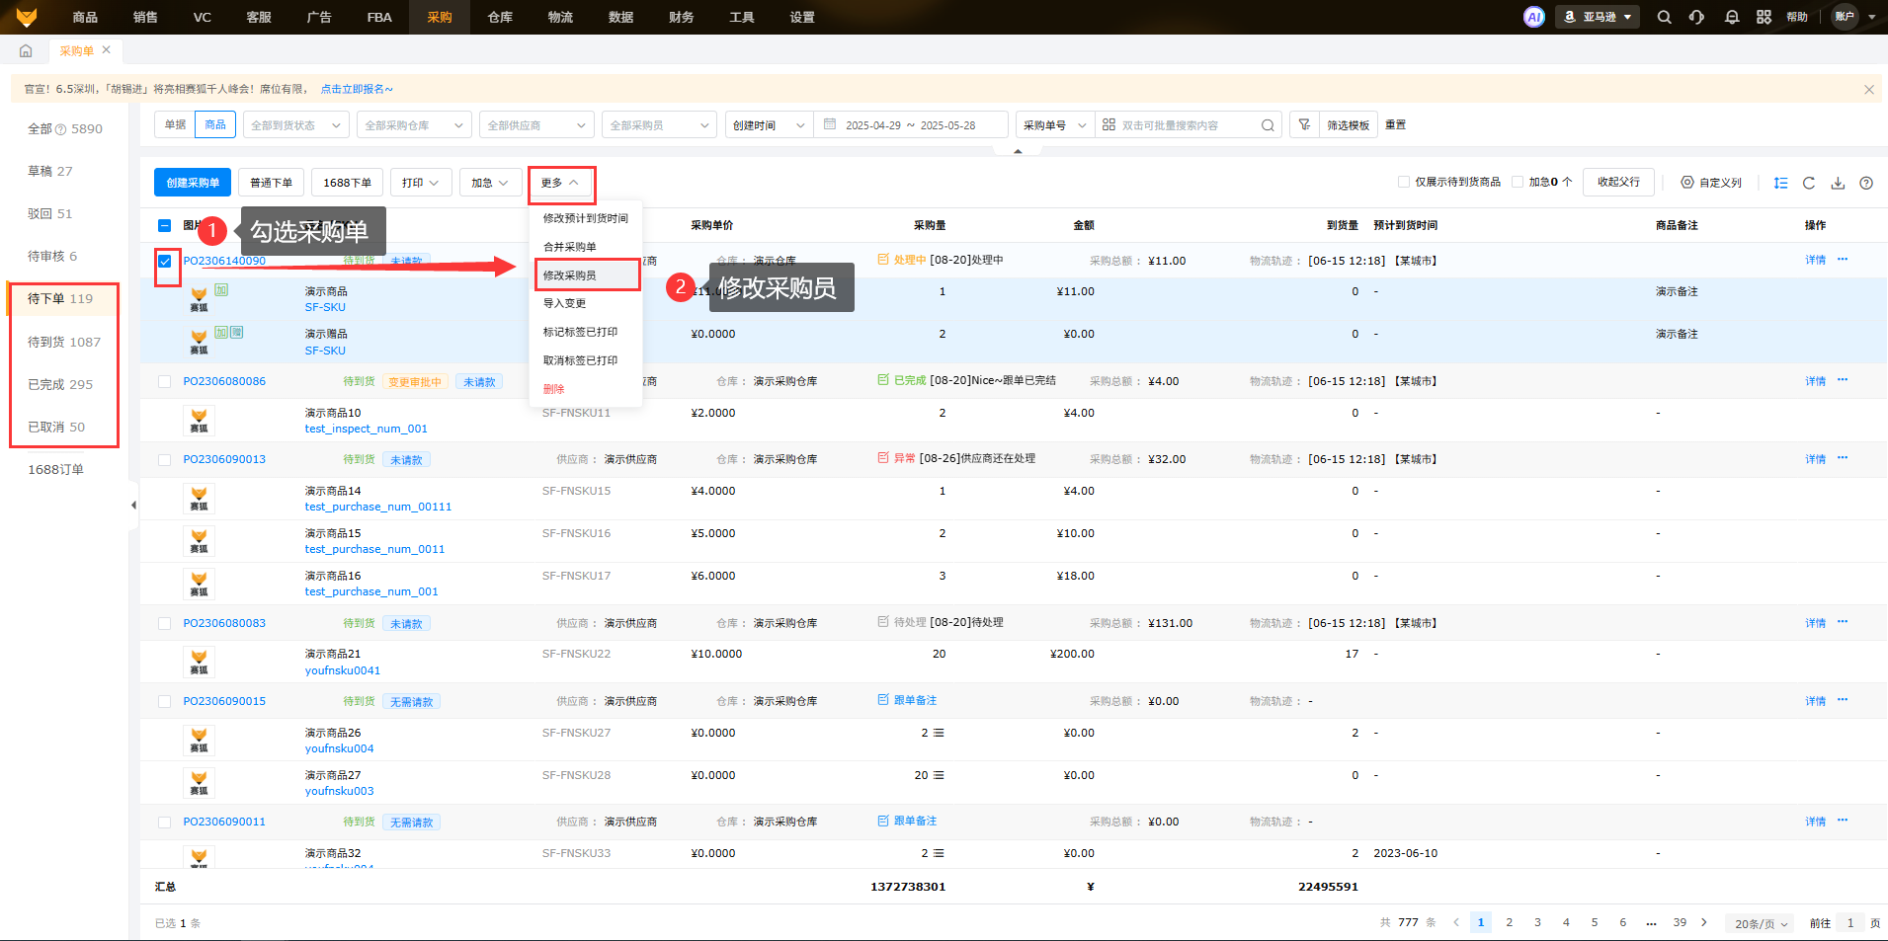
Task: Open the 打印 dropdown button
Action: 420,183
